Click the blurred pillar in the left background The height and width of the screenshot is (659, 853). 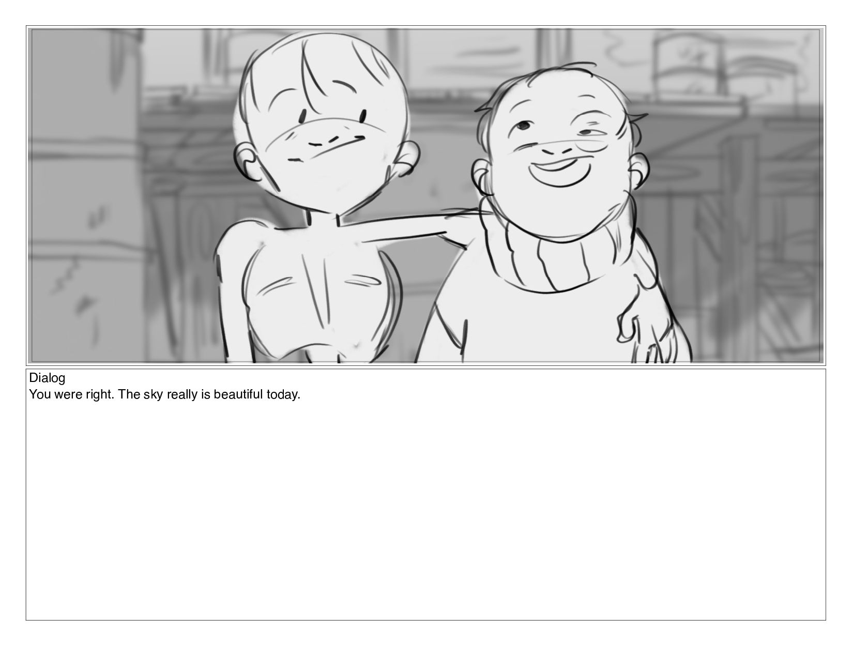[85, 195]
